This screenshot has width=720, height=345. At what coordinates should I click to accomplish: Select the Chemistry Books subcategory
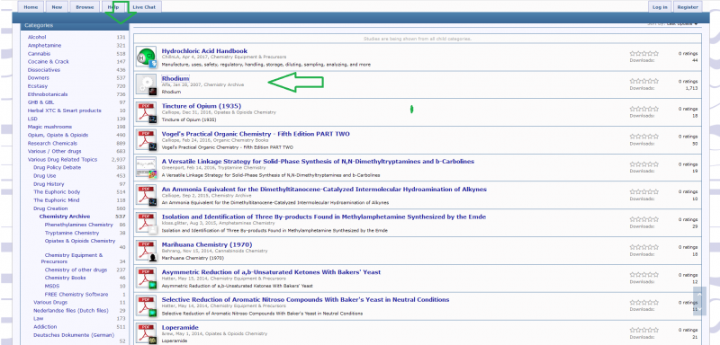coord(65,278)
